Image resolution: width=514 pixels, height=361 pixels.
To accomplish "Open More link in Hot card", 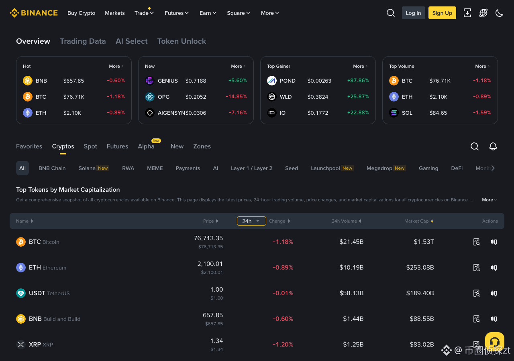I will 116,66.
